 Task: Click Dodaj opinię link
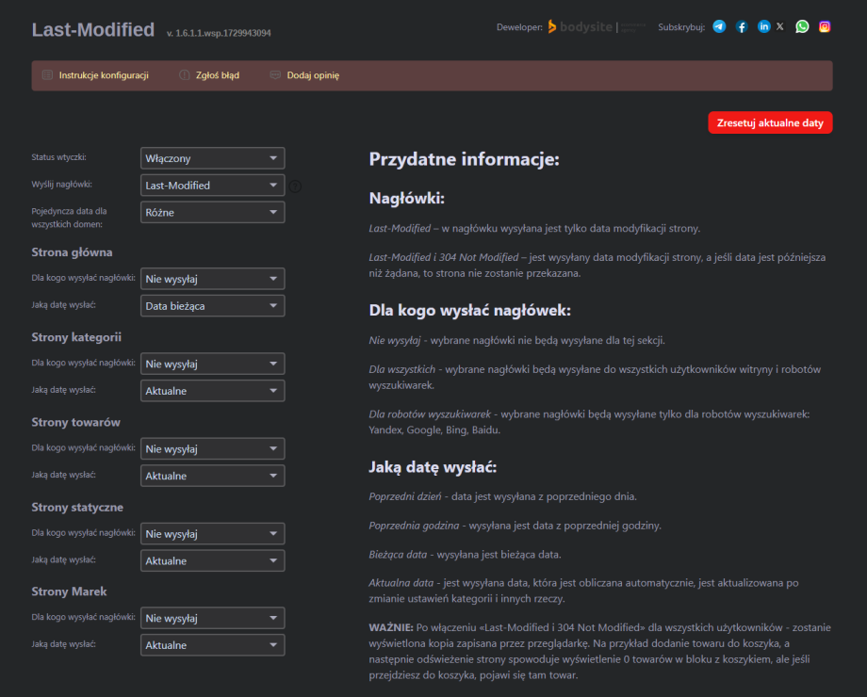click(x=312, y=75)
